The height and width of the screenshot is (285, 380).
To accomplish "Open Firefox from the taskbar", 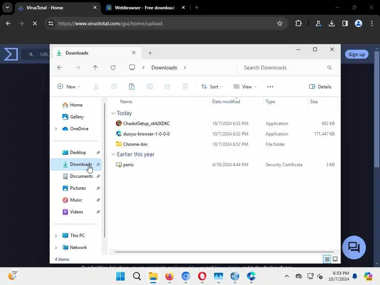I will point(169,276).
